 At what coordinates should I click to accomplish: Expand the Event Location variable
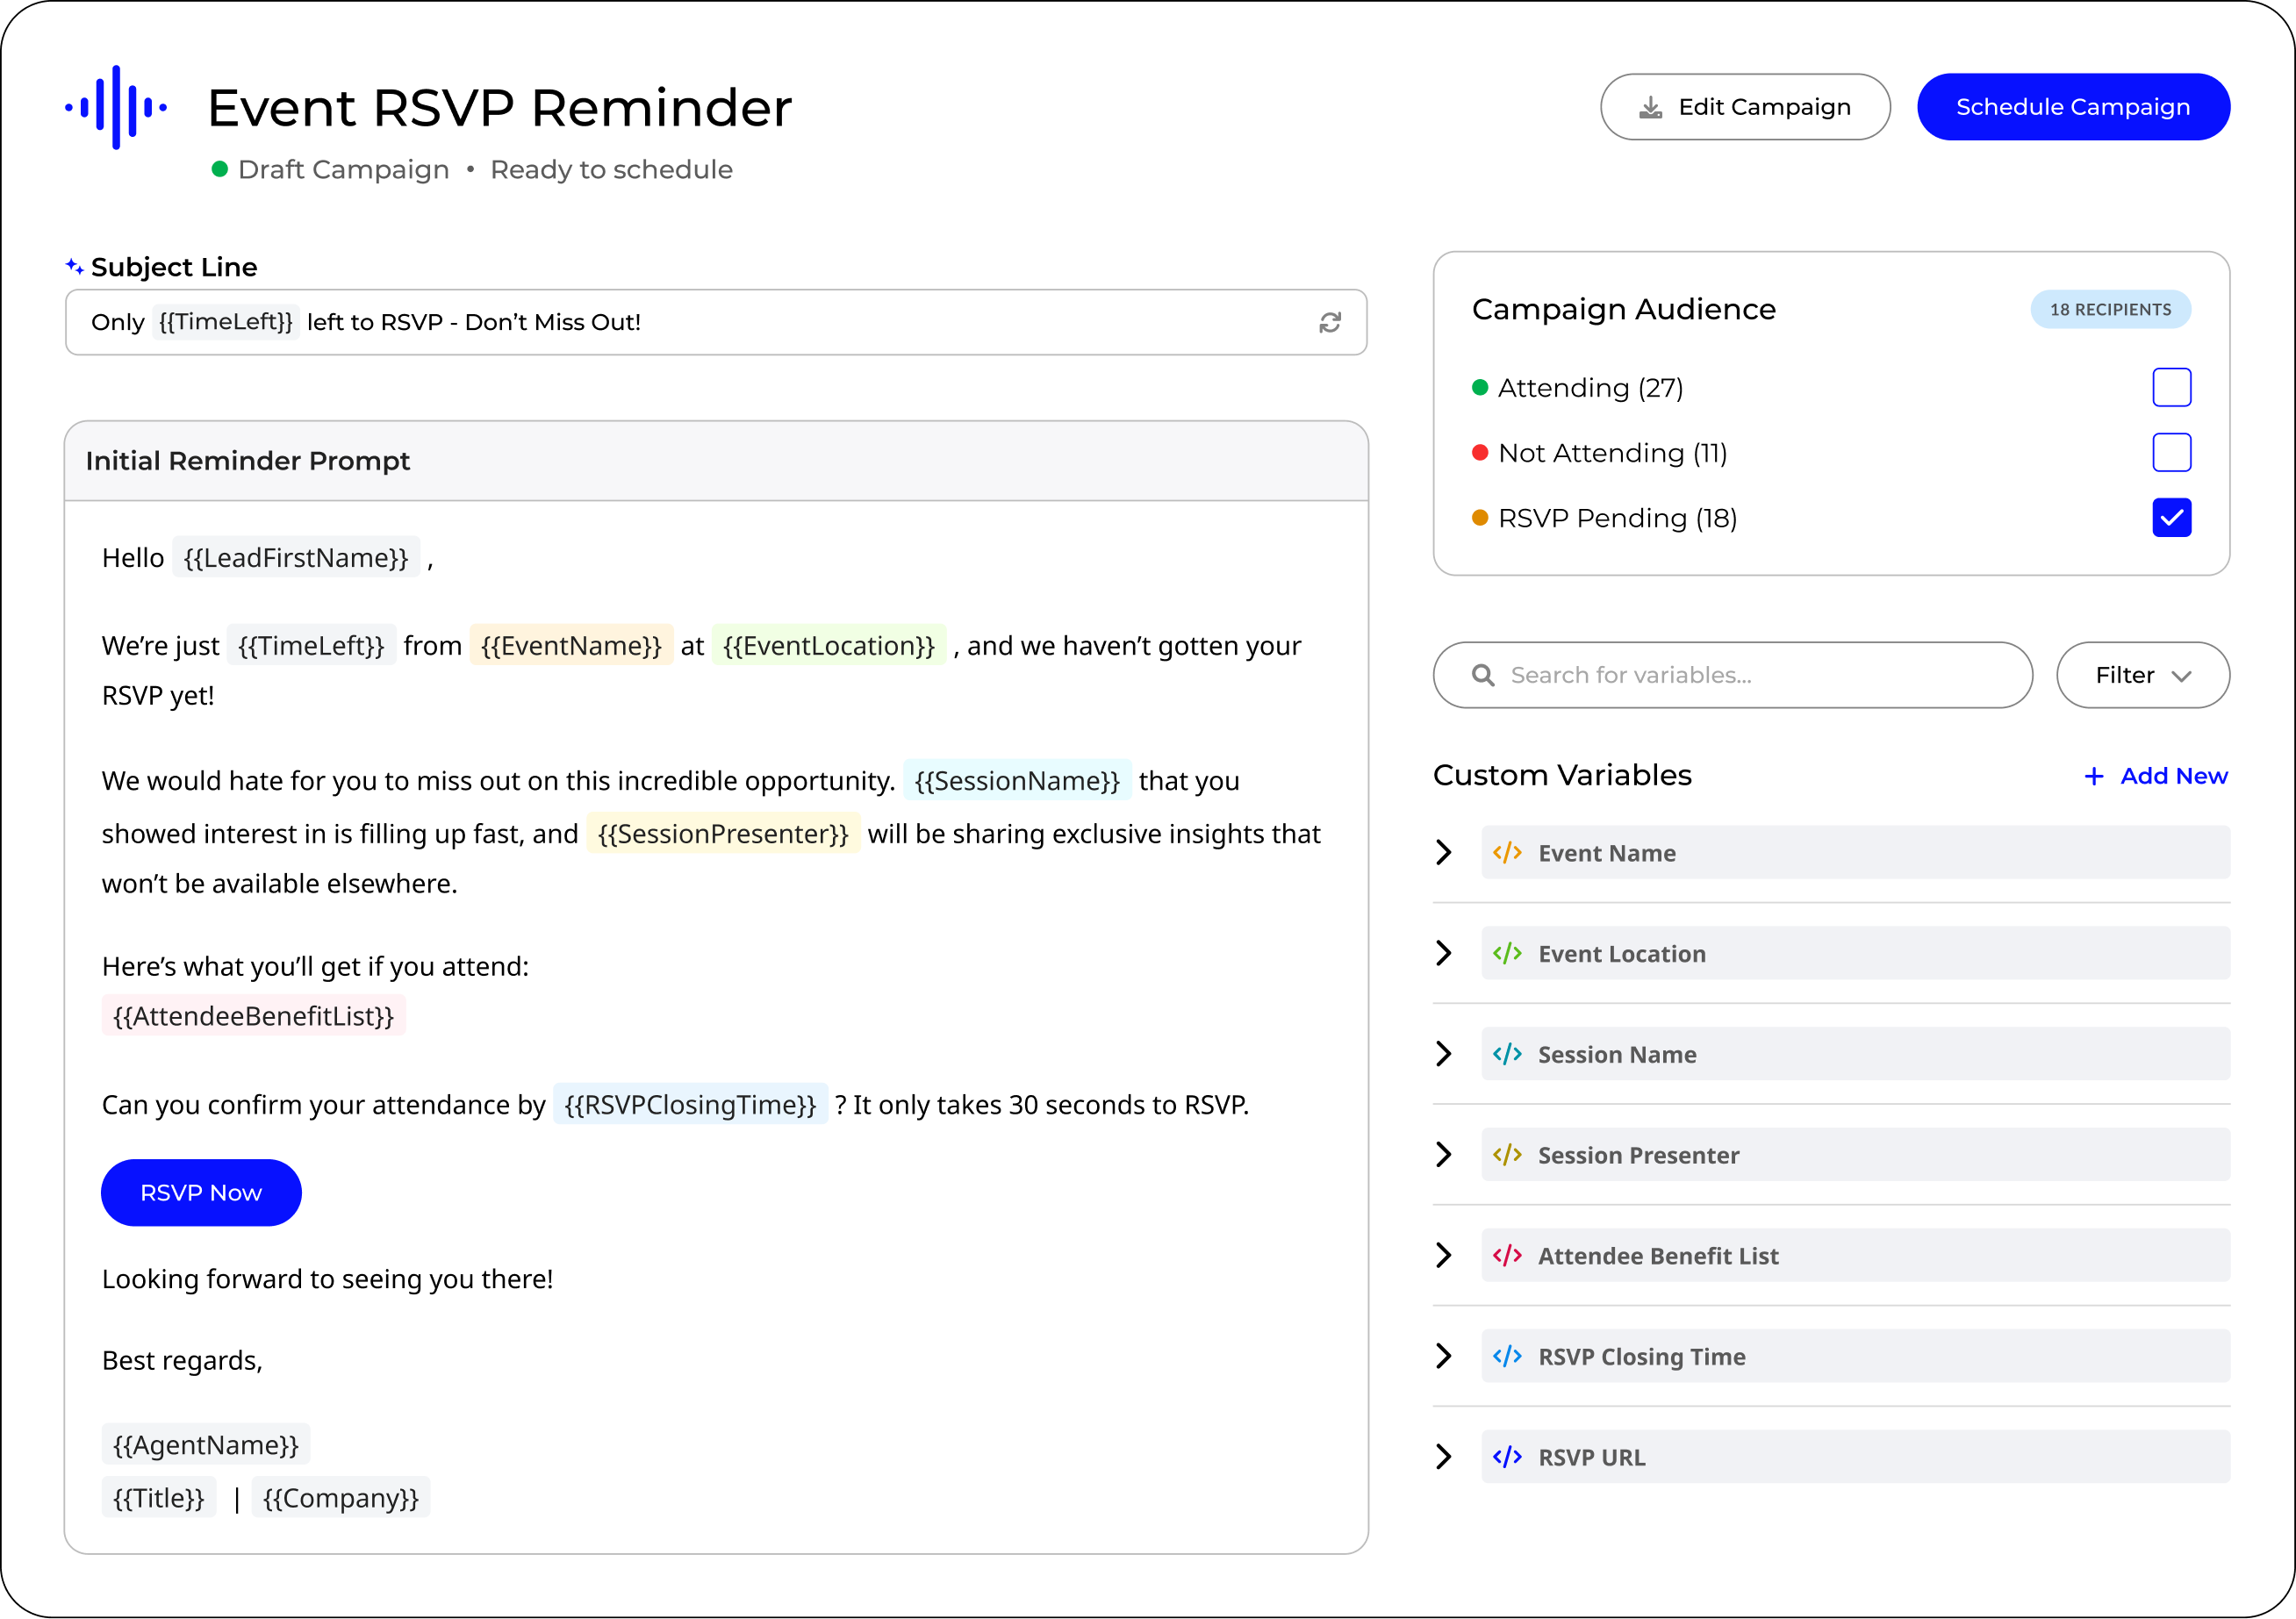(x=1443, y=953)
